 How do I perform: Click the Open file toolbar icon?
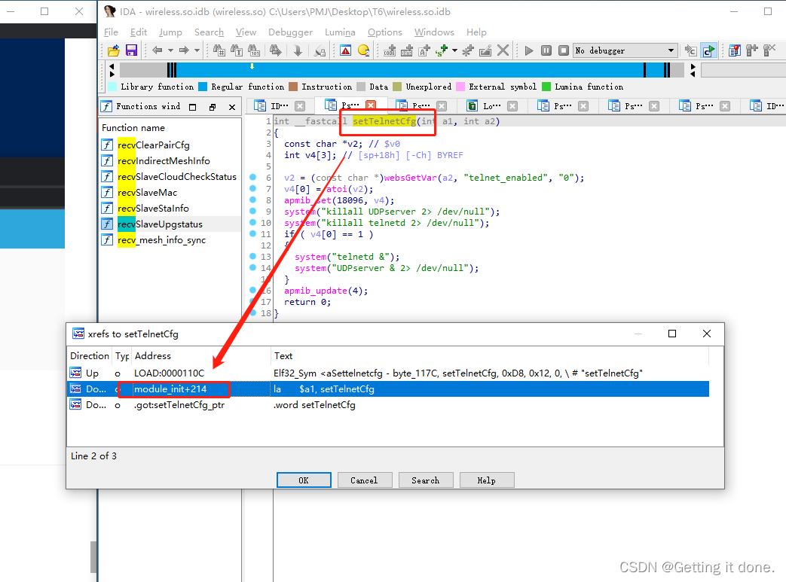pyautogui.click(x=114, y=50)
